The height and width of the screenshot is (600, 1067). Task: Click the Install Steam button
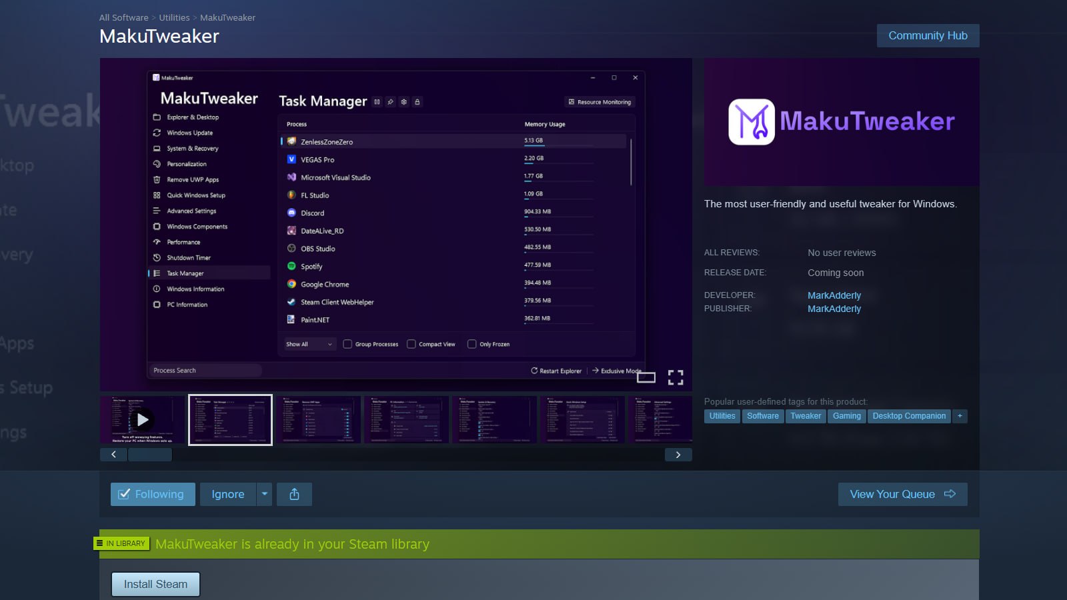tap(155, 584)
